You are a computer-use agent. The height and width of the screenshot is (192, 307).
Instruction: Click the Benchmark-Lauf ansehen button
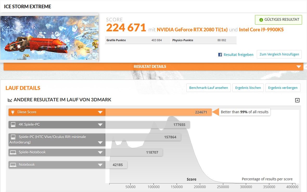[x=208, y=88]
